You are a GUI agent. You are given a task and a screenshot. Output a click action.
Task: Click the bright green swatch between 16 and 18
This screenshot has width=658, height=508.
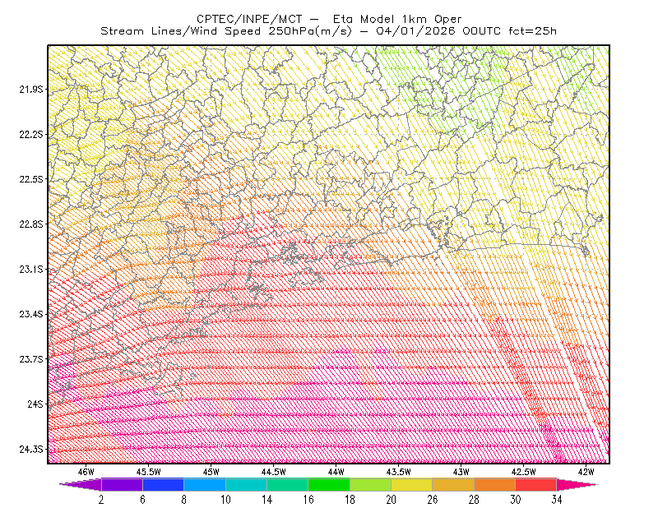pos(329,484)
